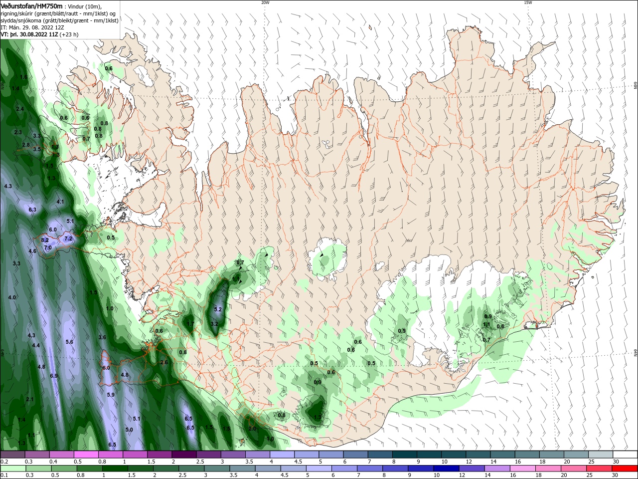Click the 4.4 precipitation value on the map
This screenshot has height=479, width=638.
pyautogui.click(x=36, y=345)
